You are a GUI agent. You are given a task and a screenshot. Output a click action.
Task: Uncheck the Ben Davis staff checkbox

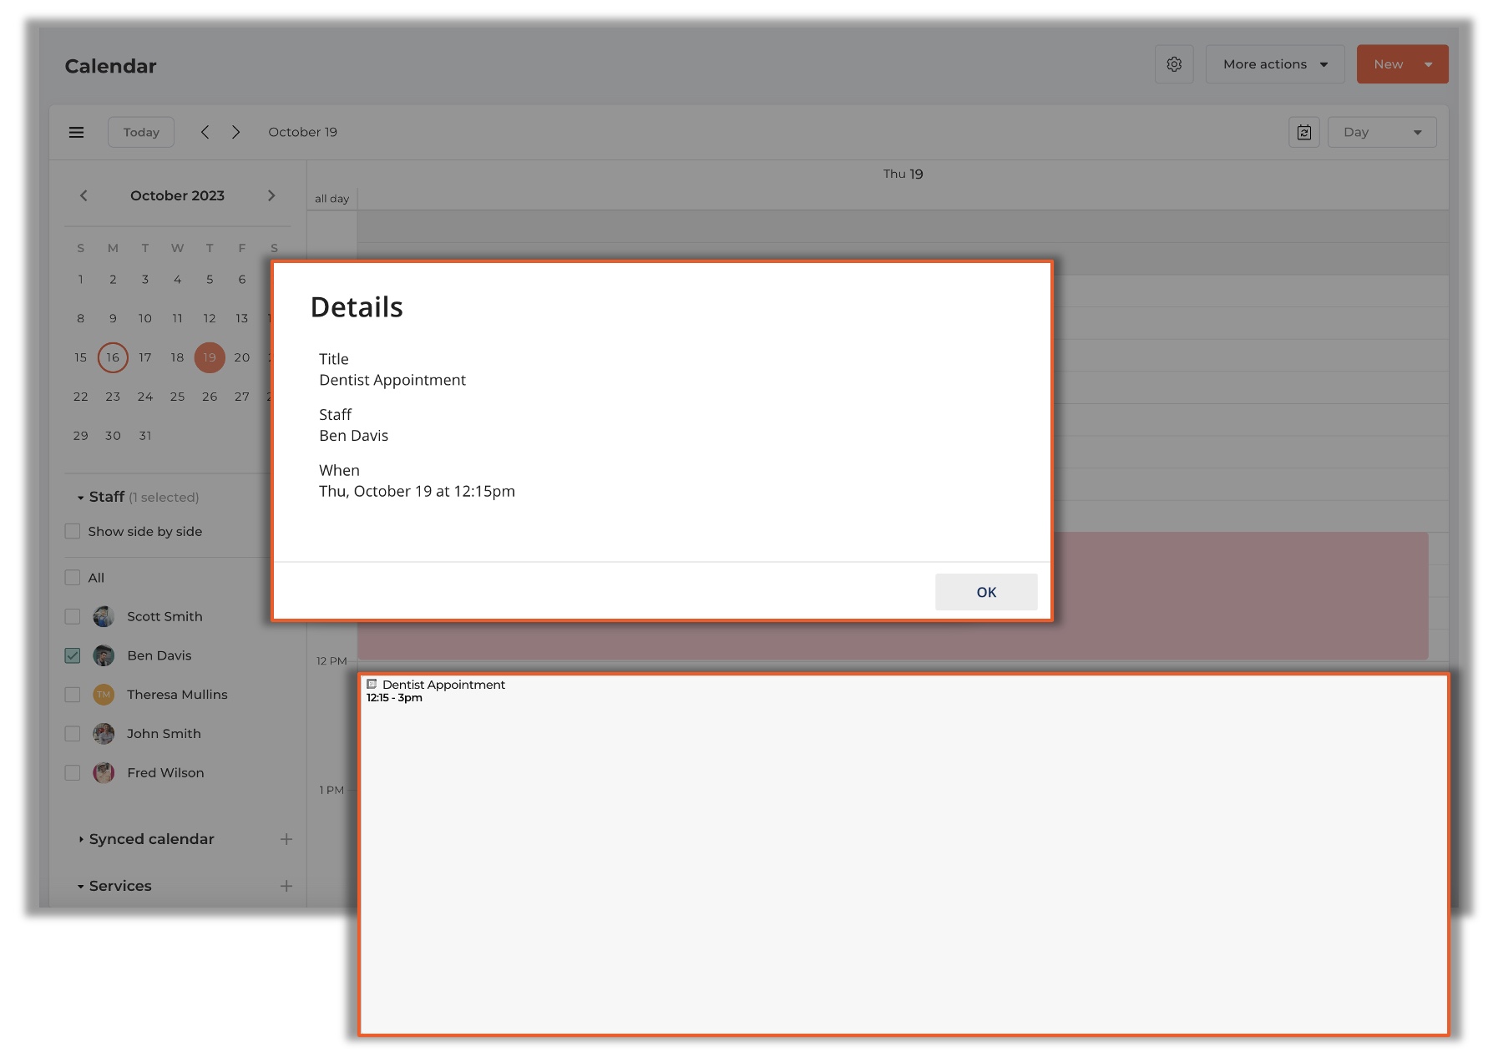tap(73, 655)
